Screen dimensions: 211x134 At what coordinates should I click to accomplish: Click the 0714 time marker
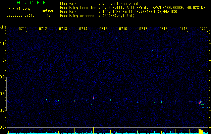(83, 28)
